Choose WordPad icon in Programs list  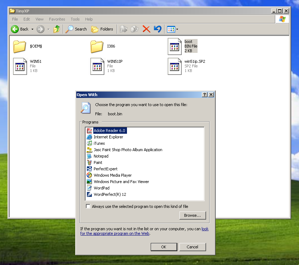click(x=89, y=188)
